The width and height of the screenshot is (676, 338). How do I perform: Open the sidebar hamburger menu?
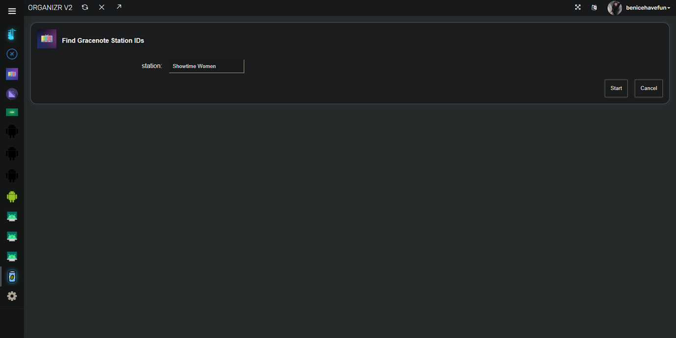(12, 11)
